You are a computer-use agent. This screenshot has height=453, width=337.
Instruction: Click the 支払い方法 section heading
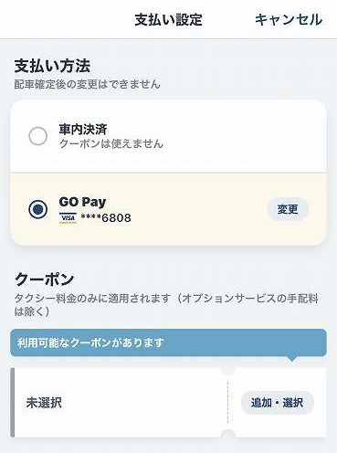52,66
